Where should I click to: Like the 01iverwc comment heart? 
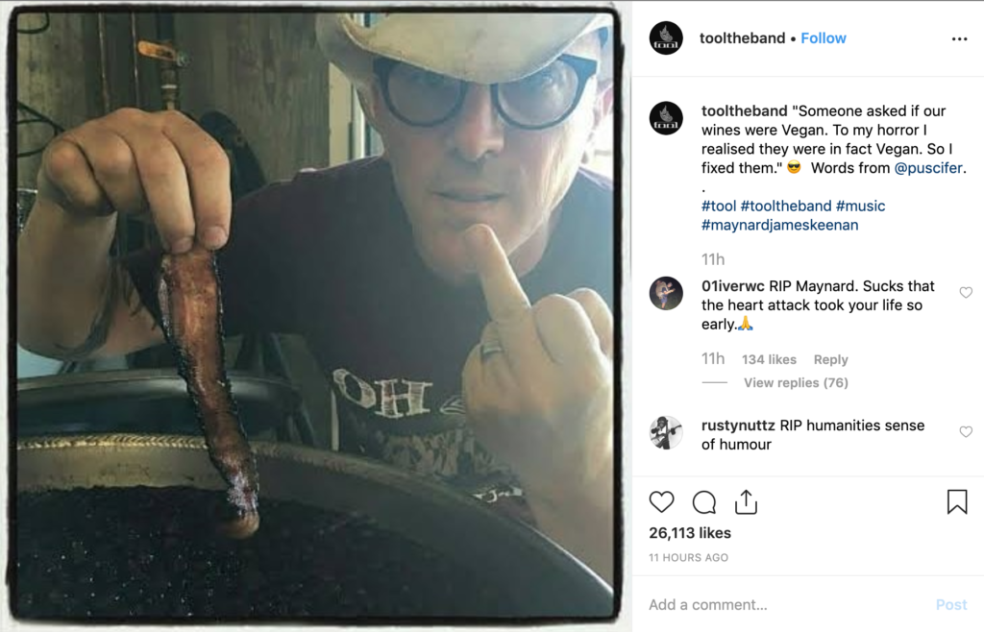[966, 293]
